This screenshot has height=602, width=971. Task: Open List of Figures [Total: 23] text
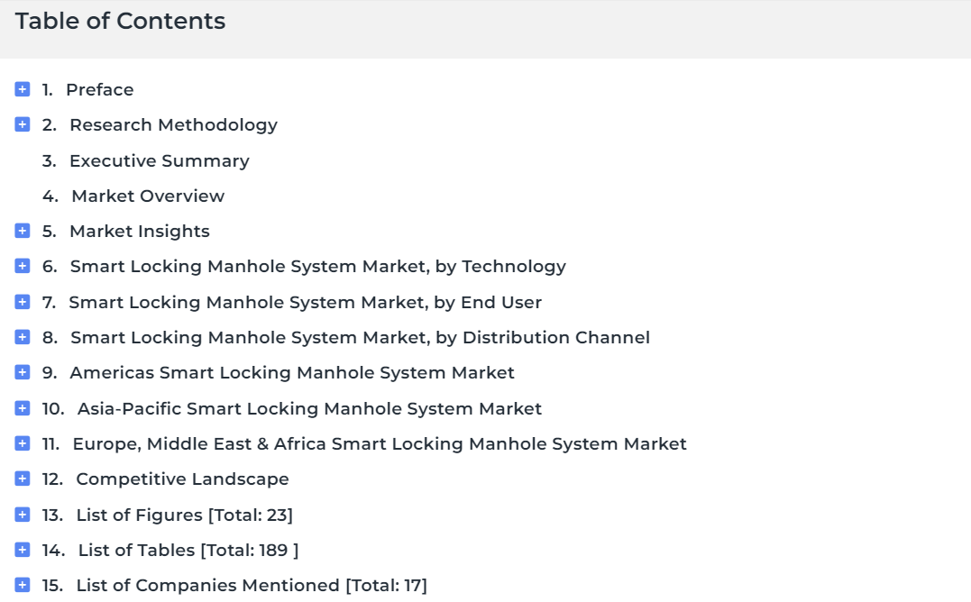(184, 515)
